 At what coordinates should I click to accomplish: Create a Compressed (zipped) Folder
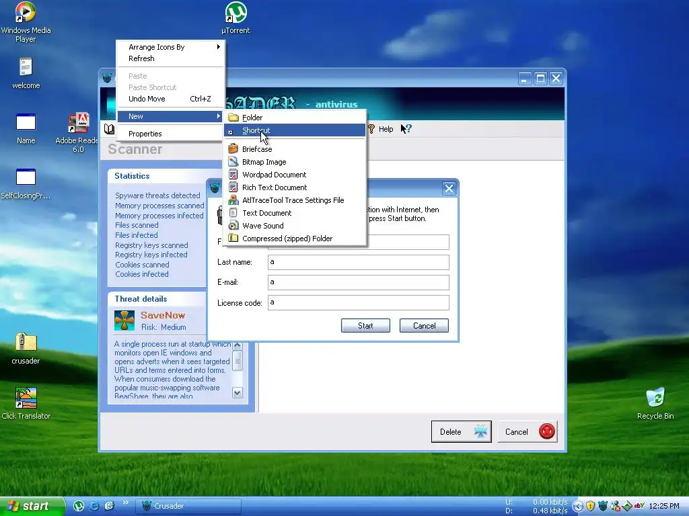tap(295, 239)
